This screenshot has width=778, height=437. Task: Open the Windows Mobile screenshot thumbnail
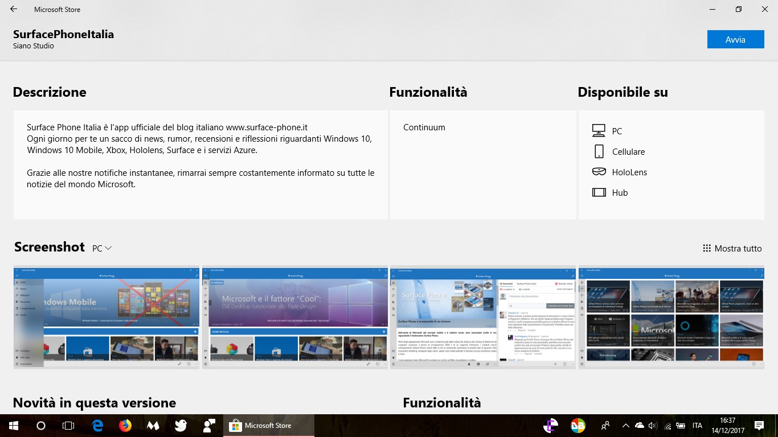(x=107, y=318)
